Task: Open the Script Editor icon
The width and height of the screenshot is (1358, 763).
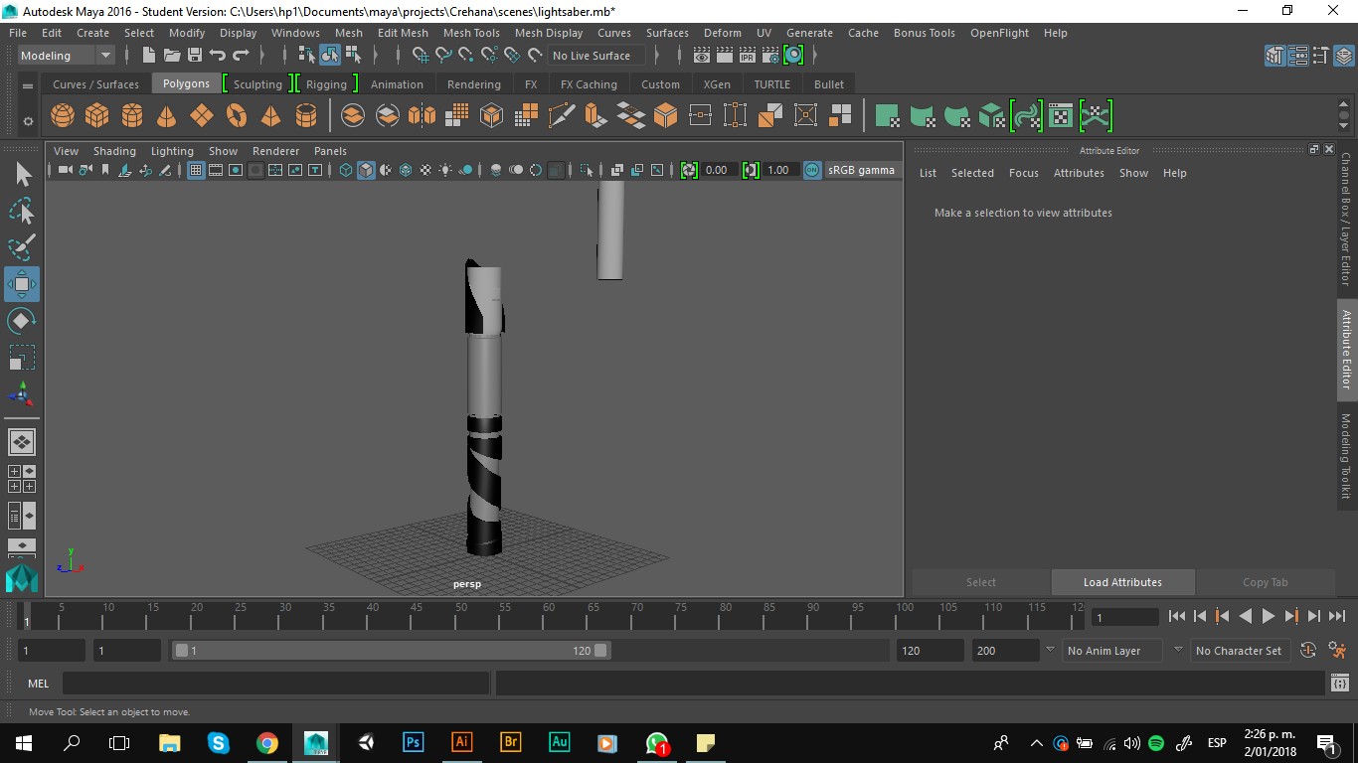Action: tap(1340, 684)
